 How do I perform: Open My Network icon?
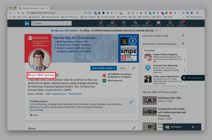point(112,22)
